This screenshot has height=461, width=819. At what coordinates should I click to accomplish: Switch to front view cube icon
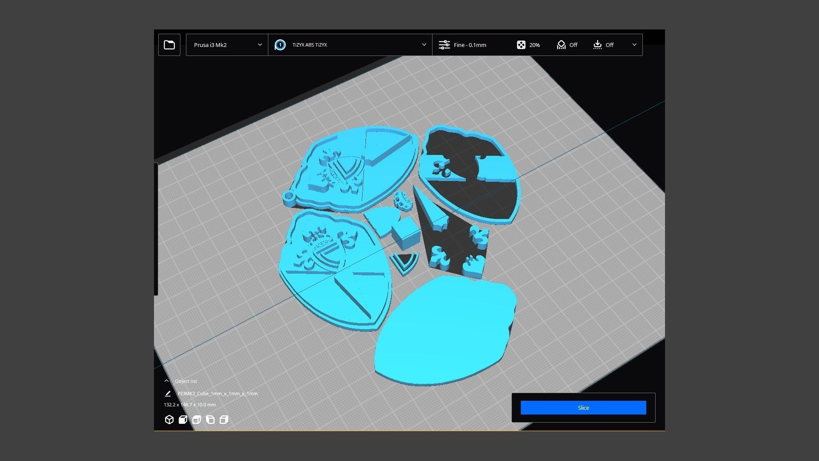click(183, 420)
